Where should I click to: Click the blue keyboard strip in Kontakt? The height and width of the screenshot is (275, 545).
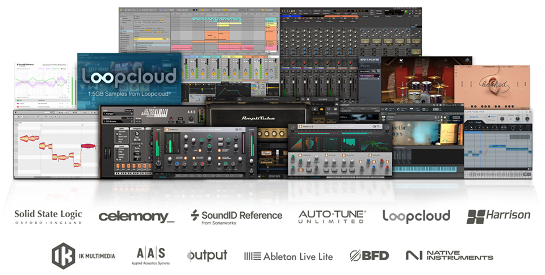click(x=426, y=169)
